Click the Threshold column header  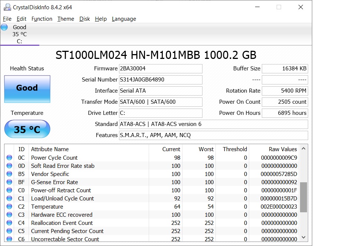(232, 149)
